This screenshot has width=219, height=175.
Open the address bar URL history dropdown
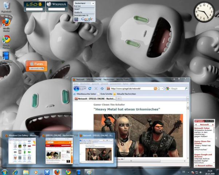(162, 89)
